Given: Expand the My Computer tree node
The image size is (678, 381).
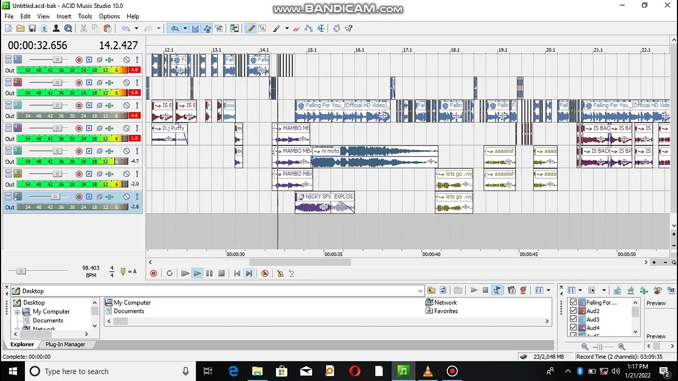Looking at the screenshot, I should pyautogui.click(x=17, y=312).
